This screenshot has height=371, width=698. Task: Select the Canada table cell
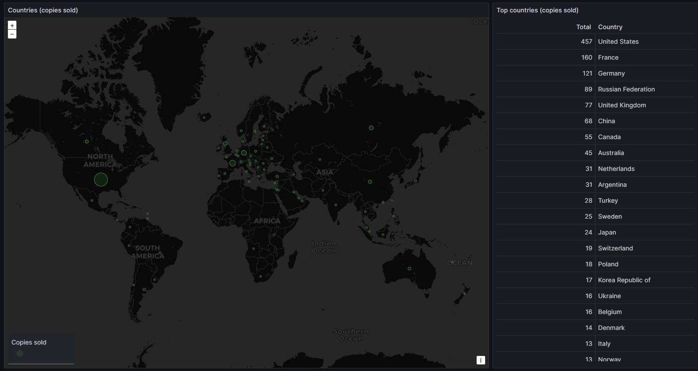[x=645, y=137]
